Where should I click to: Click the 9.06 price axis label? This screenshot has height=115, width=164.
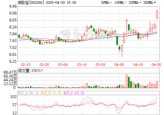(x=13, y=13)
